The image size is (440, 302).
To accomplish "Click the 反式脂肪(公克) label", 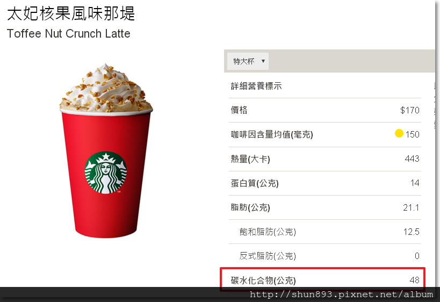I will pyautogui.click(x=268, y=256).
